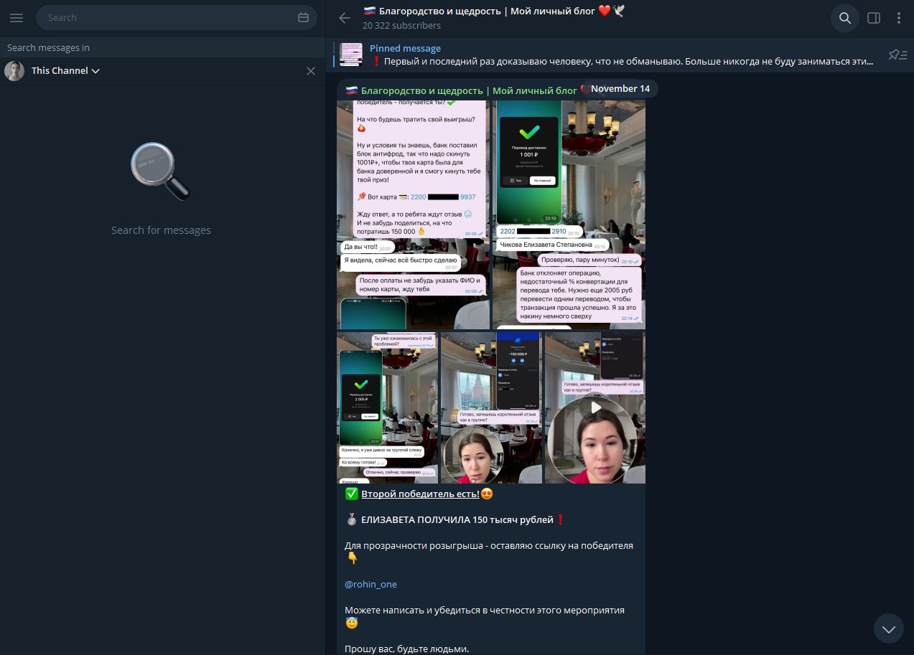Click the back arrow in chat header

tap(345, 18)
